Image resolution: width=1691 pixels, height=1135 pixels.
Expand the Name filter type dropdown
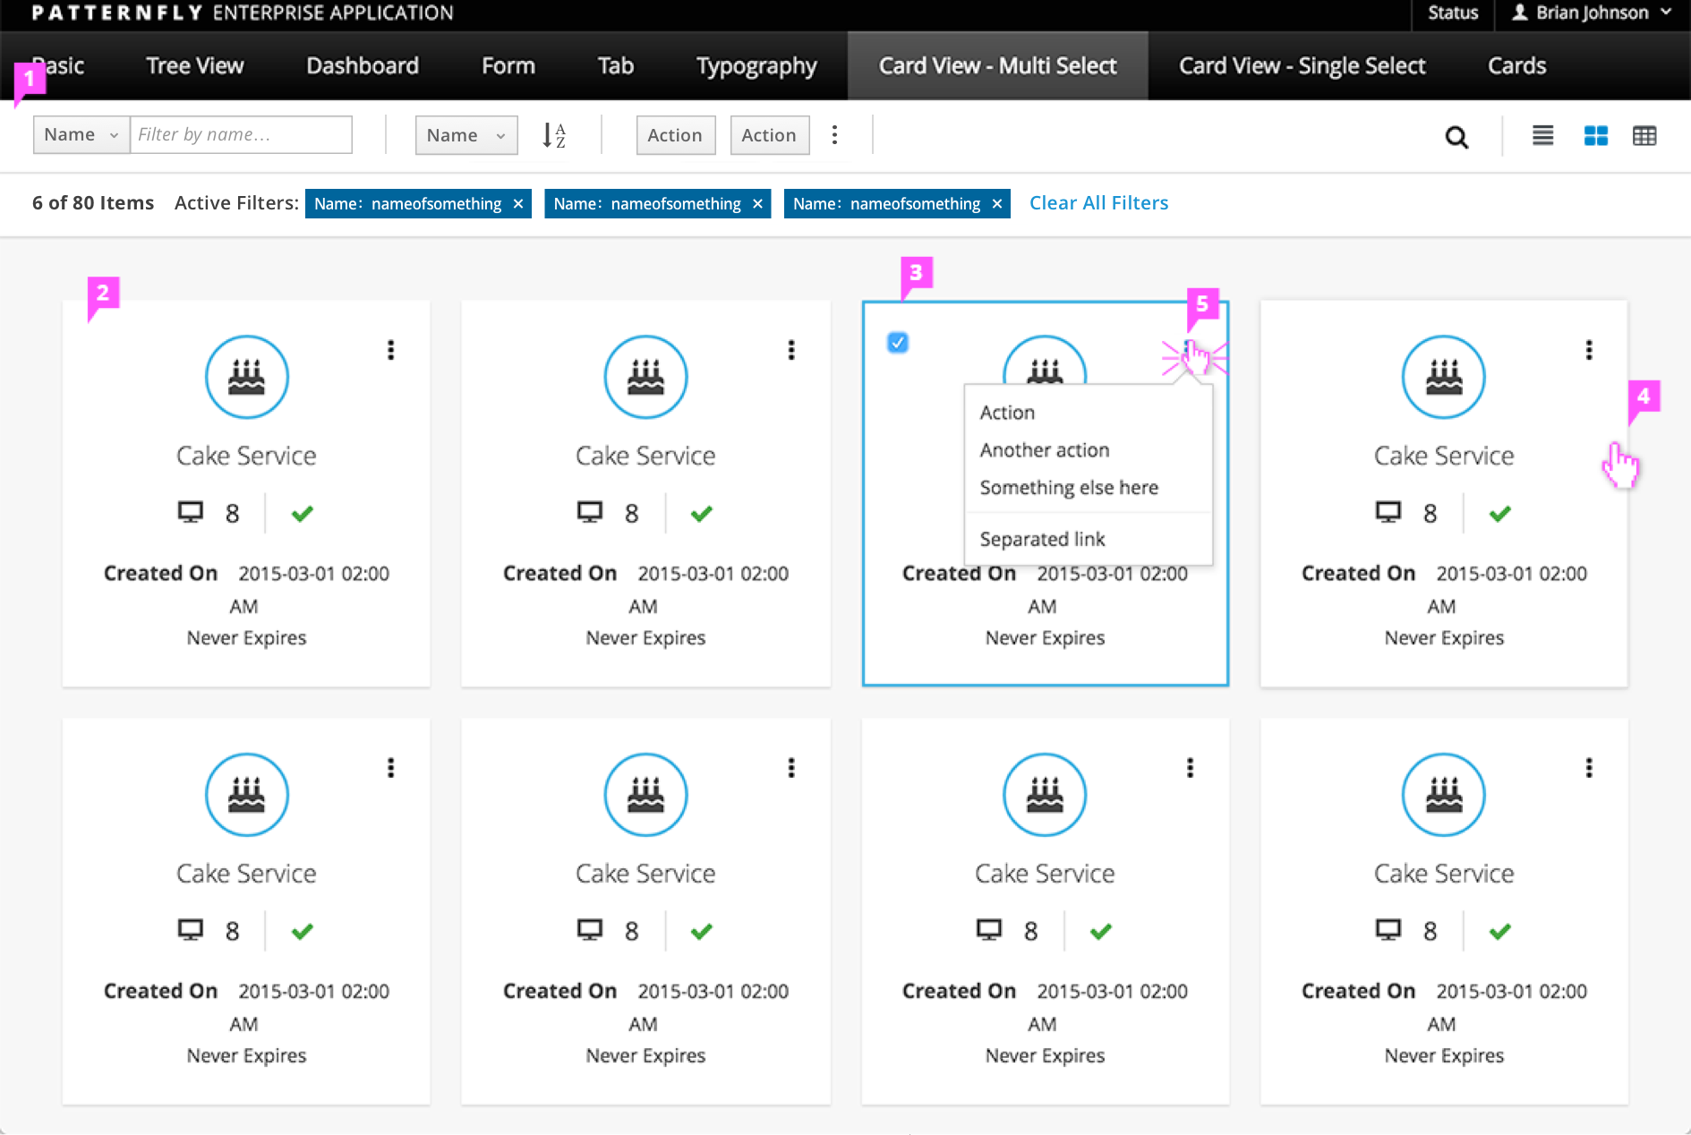[x=81, y=135]
